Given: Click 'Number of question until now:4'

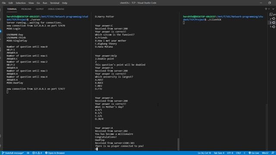Looking at the screenshot, I should pos(27,77).
